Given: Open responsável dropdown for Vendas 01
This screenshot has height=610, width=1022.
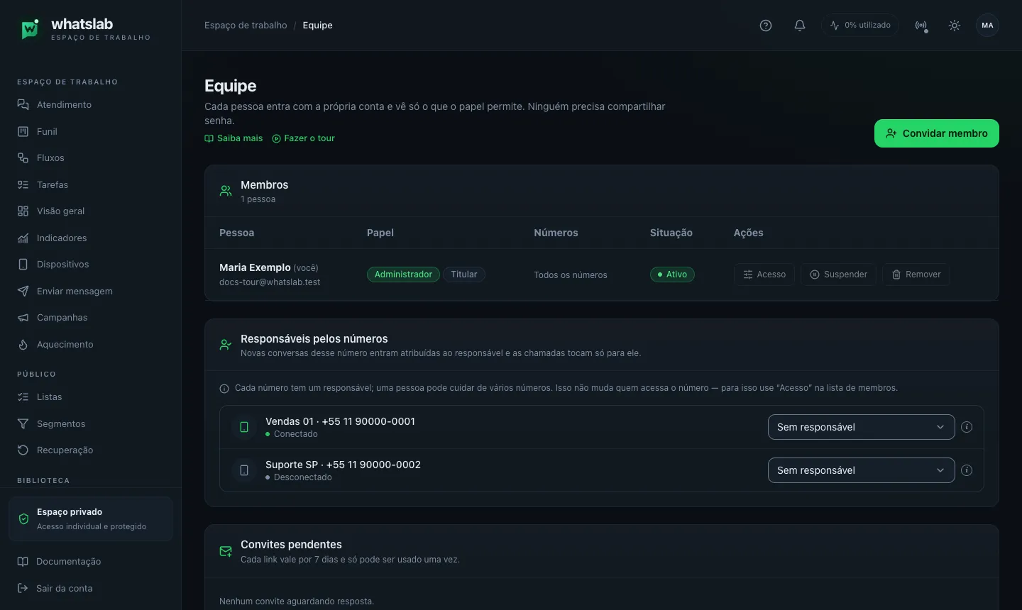Looking at the screenshot, I should [861, 427].
